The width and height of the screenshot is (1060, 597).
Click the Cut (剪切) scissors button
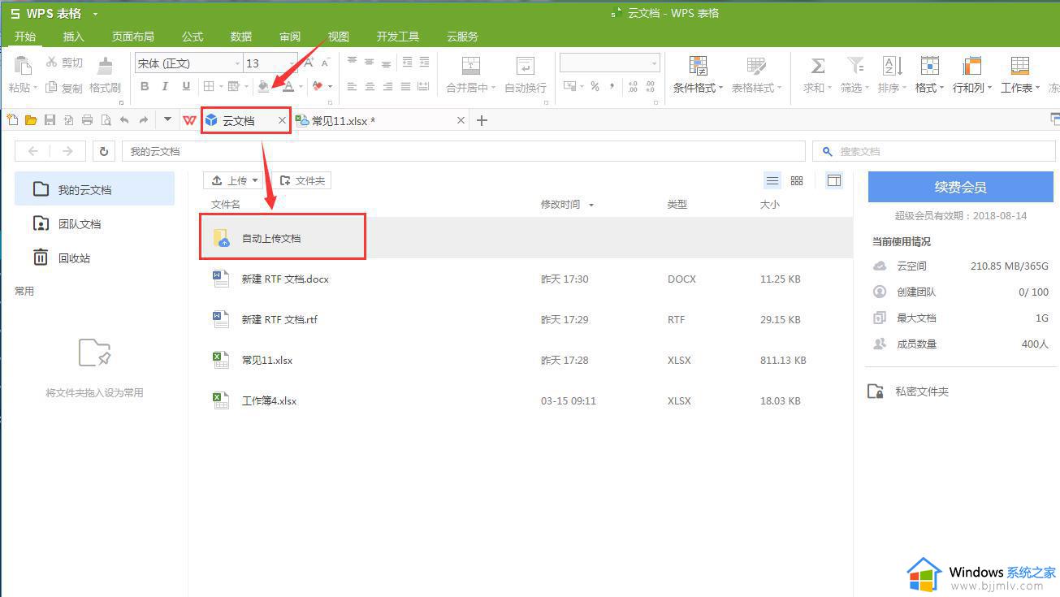pos(64,63)
